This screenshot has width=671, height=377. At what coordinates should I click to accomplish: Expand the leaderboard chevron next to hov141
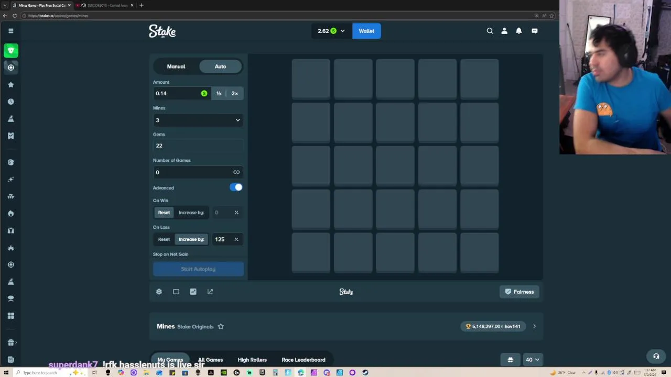click(534, 327)
